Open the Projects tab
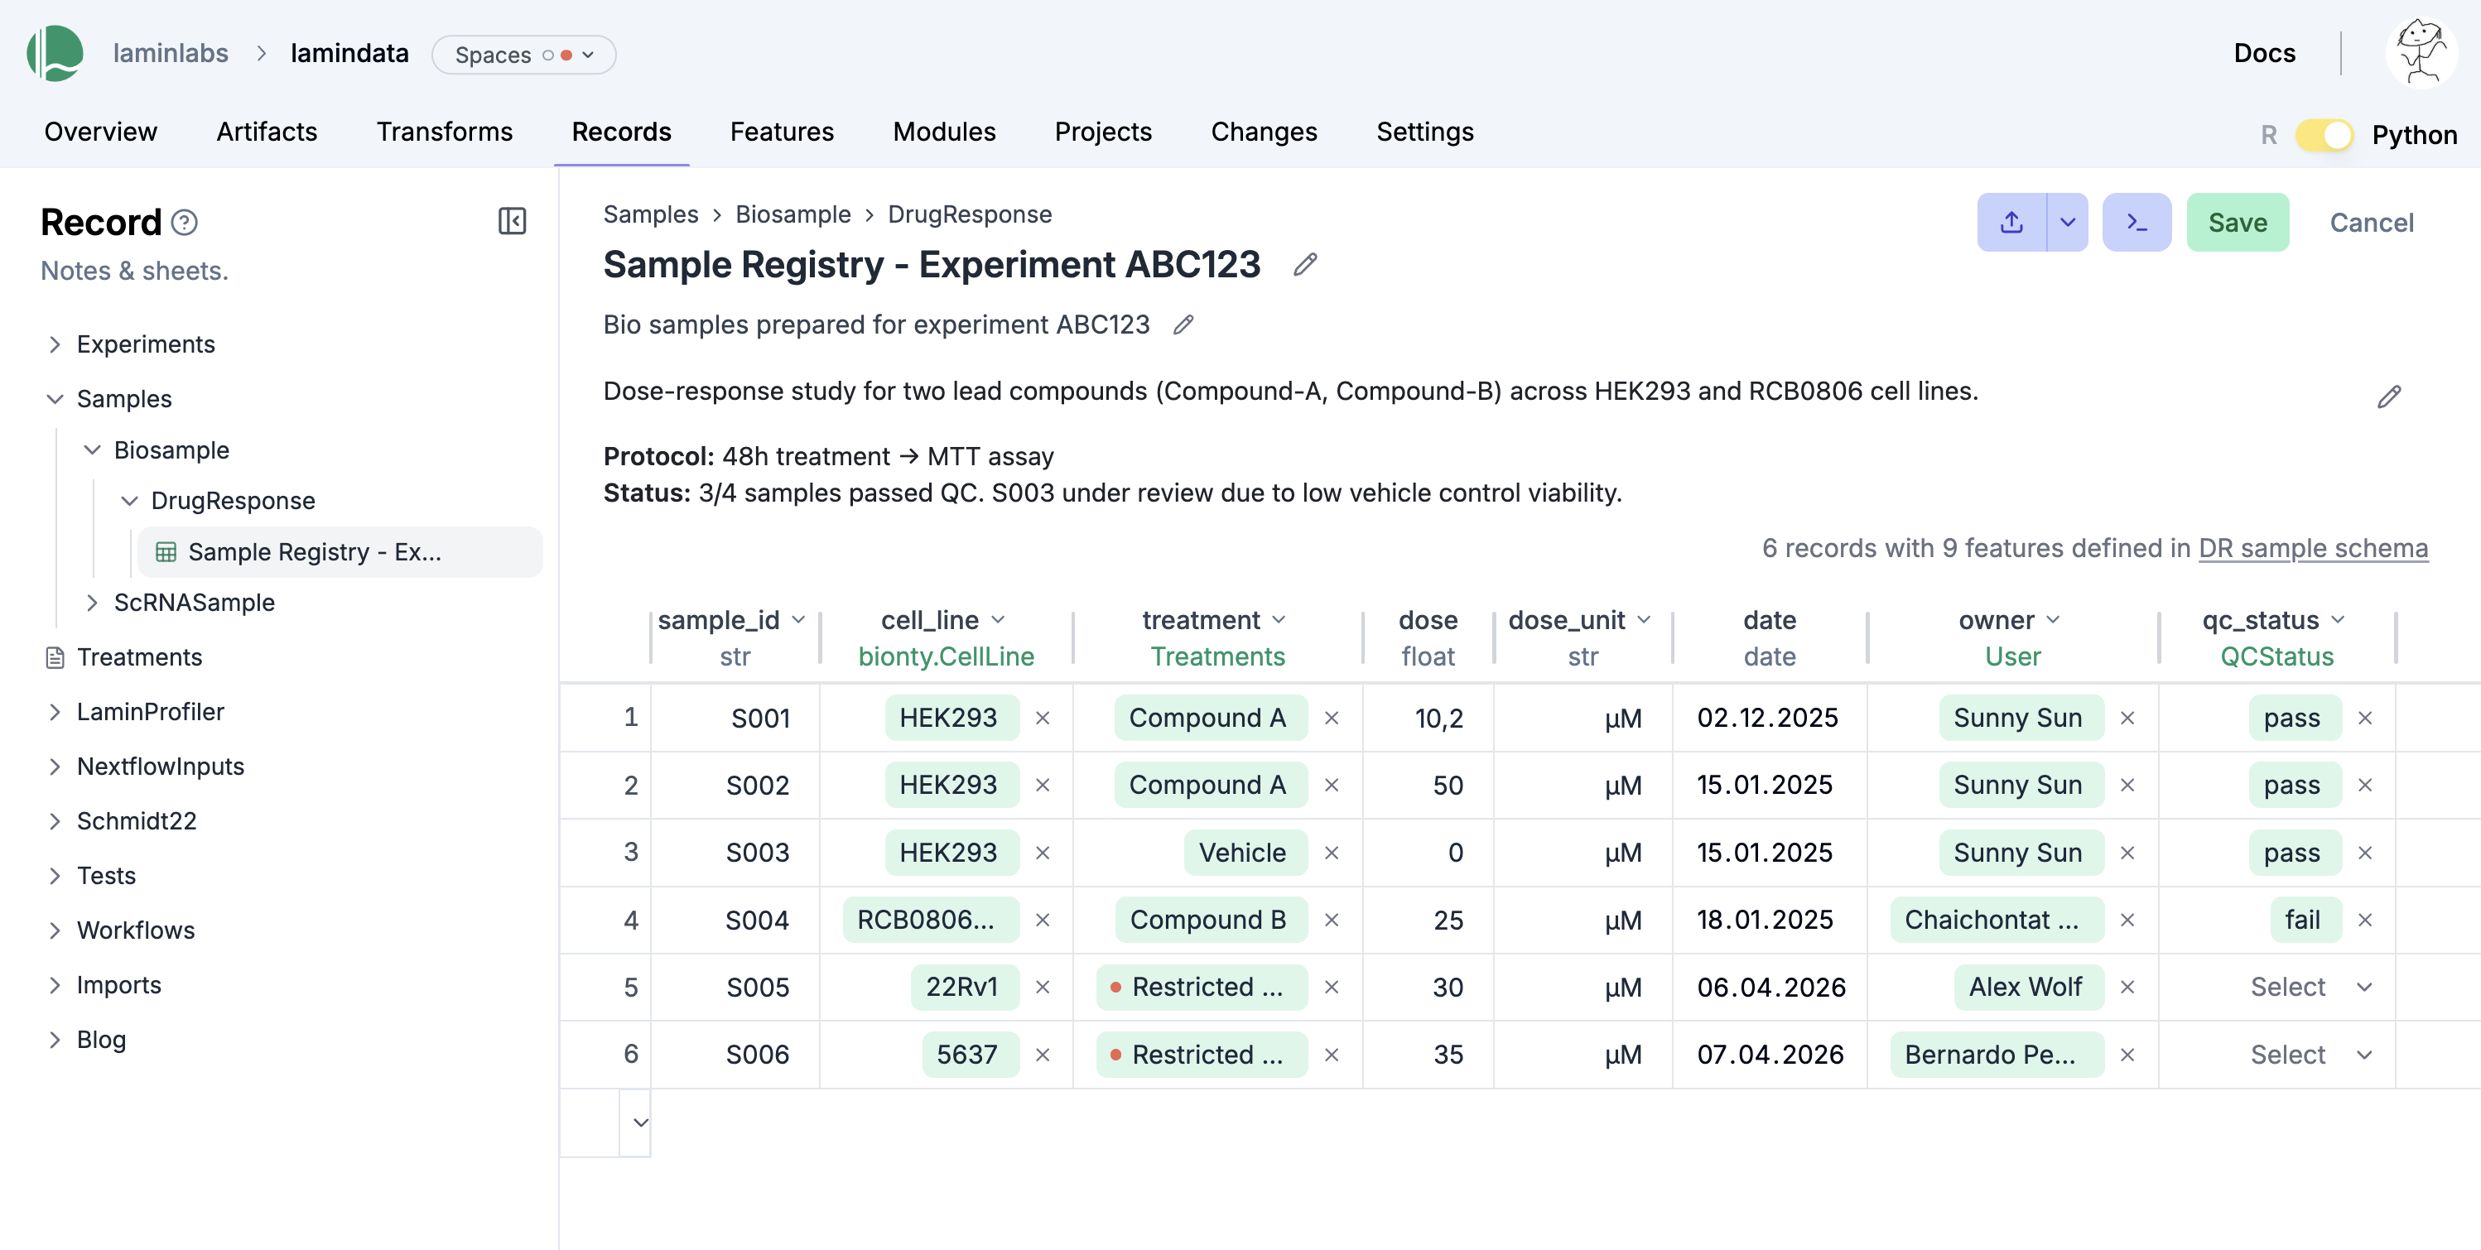Screen dimensions: 2481x1250 tap(1103, 132)
